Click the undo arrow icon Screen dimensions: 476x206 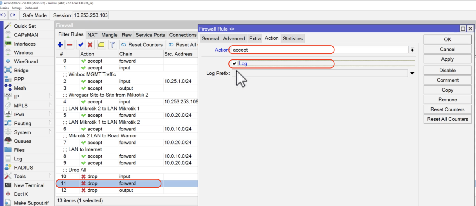[4, 15]
